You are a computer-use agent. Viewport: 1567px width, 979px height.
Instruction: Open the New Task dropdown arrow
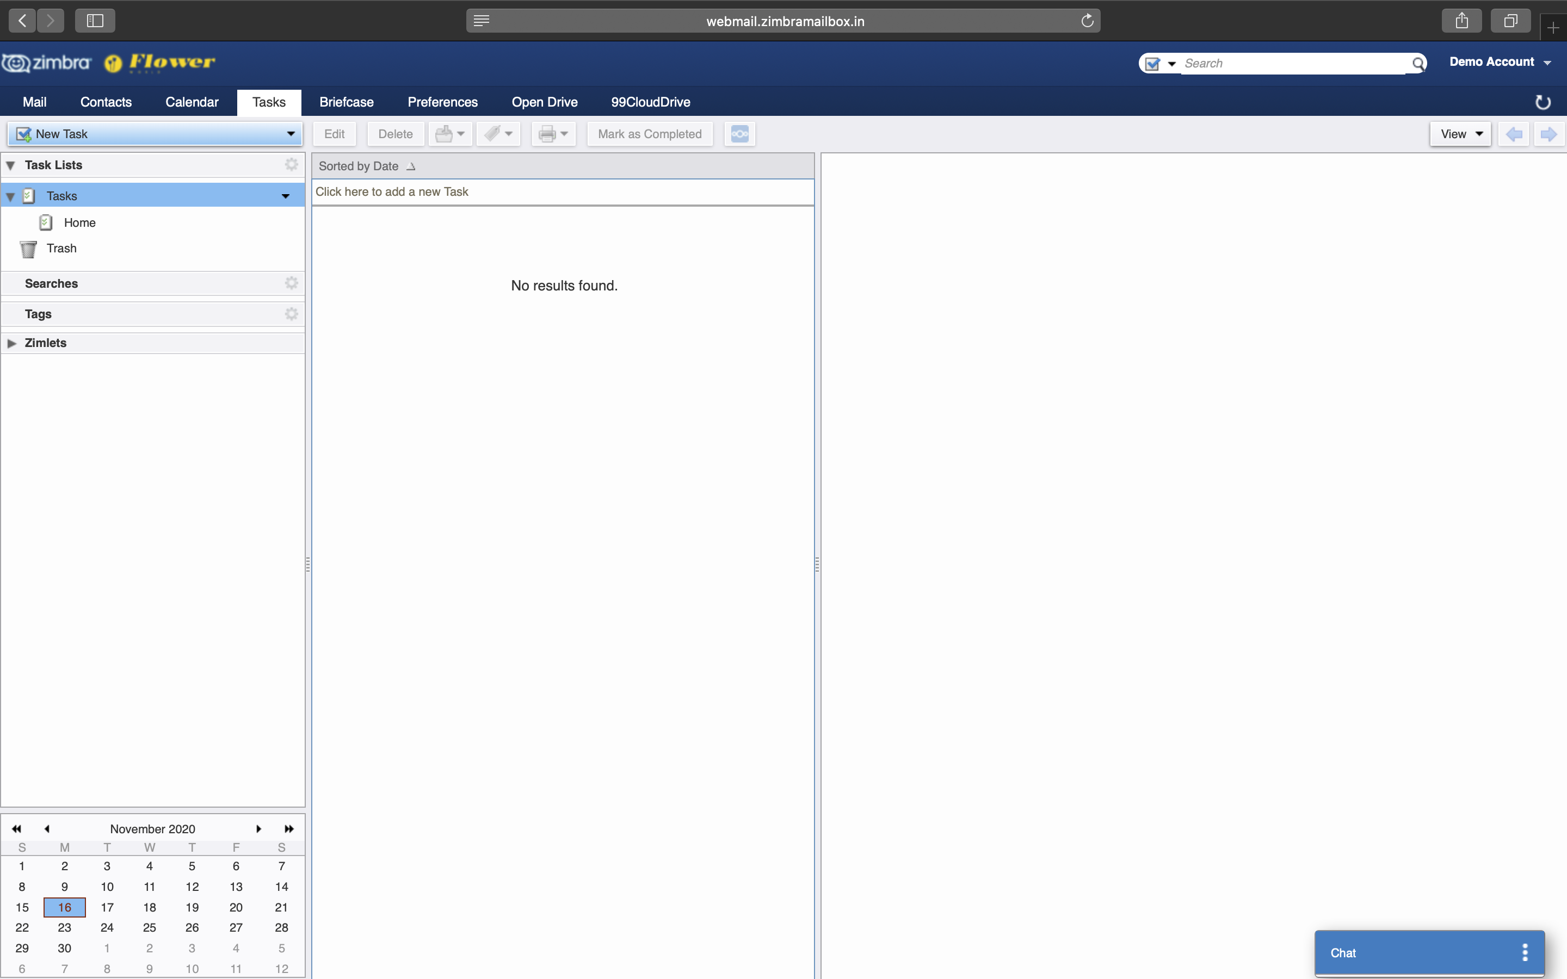pyautogui.click(x=291, y=134)
